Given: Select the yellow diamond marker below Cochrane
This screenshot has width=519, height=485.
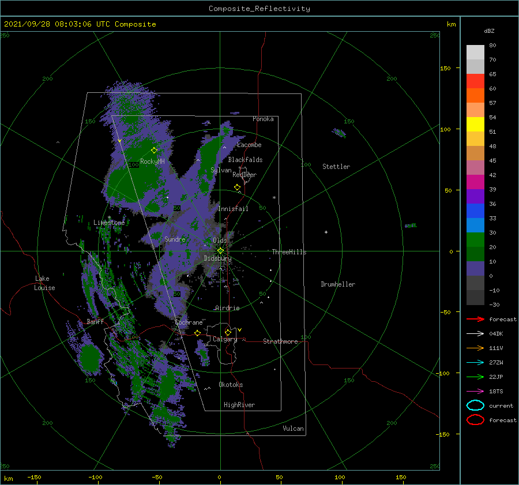Looking at the screenshot, I should [x=197, y=333].
